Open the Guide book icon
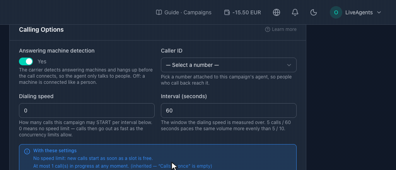Viewport: 396px width, 170px height. point(159,12)
